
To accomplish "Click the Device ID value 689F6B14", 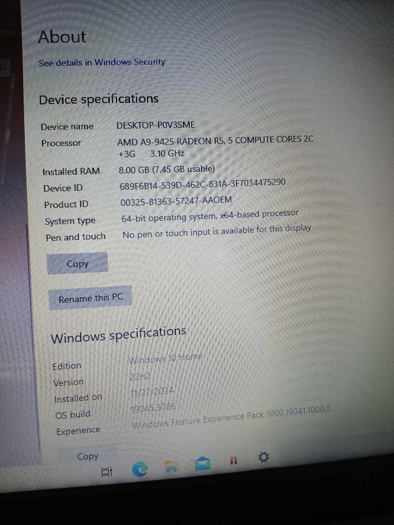I will click(x=203, y=184).
